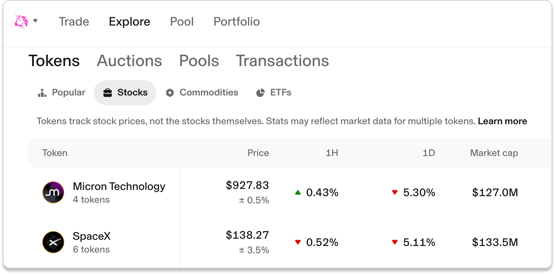Screen dimensions: 555x274
Task: Choose the ETFs pie chart icon
Action: click(260, 93)
